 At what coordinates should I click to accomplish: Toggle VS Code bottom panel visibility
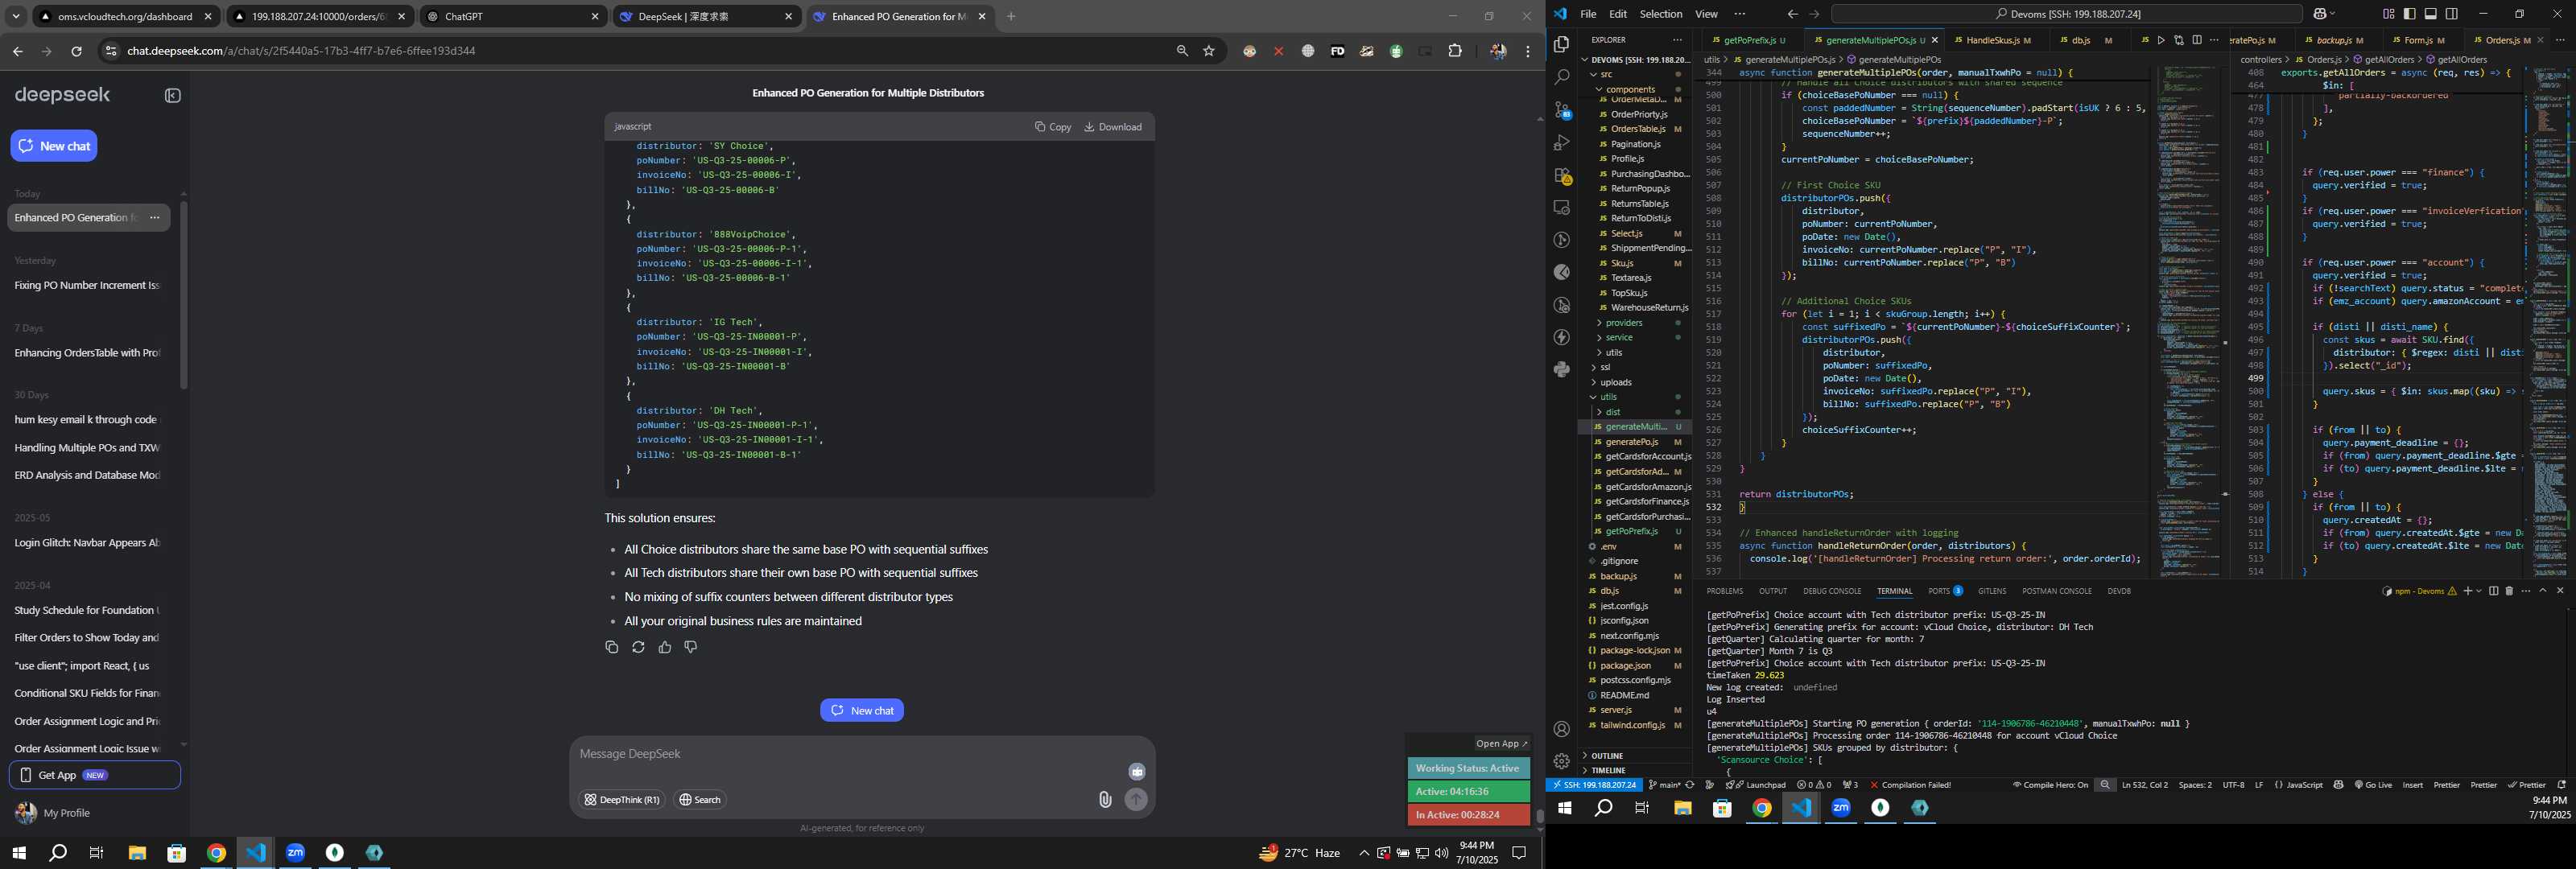pyautogui.click(x=2431, y=14)
